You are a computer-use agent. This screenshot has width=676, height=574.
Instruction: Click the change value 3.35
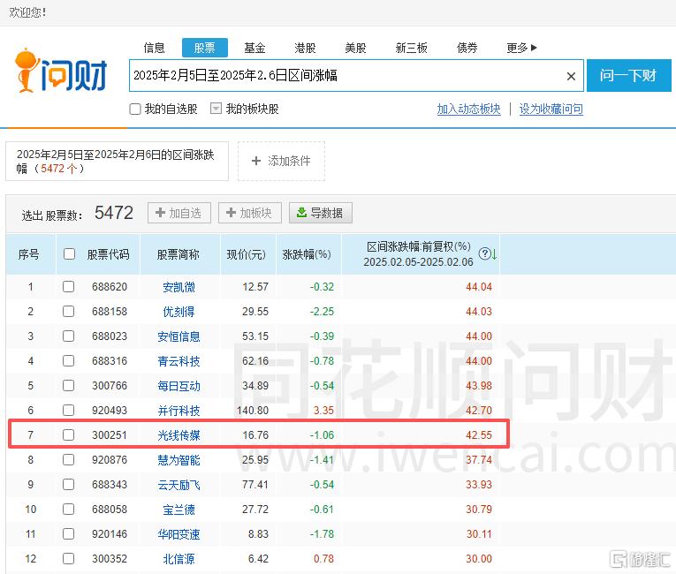coord(323,411)
